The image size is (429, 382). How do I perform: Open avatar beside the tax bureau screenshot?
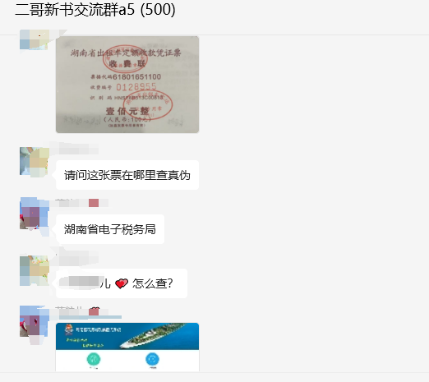click(35, 323)
